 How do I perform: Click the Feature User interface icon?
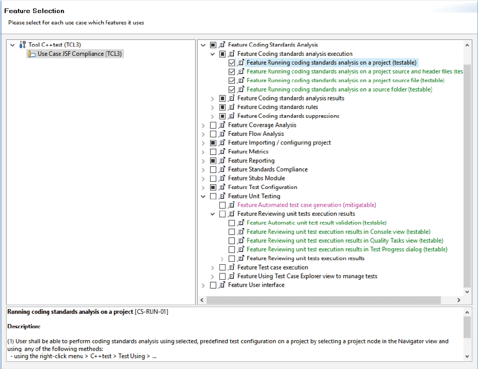pos(222,285)
